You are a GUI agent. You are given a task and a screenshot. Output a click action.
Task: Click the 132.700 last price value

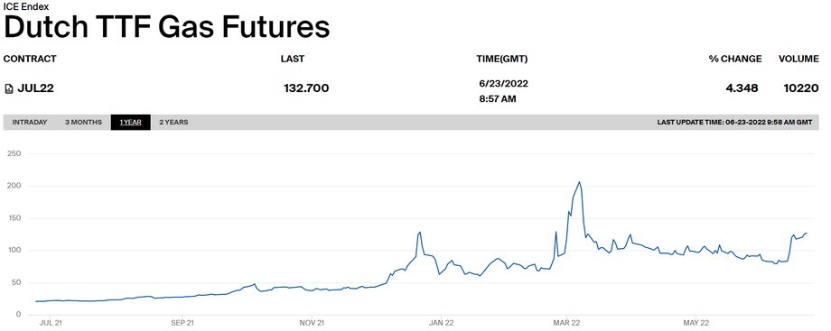tap(306, 87)
